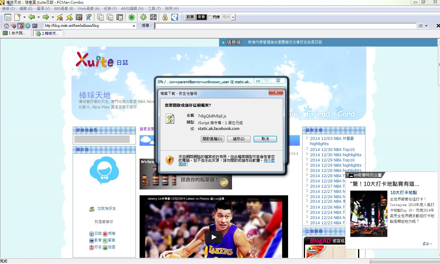Click 儲存(S) button in download dialog
440x264 pixels.
click(x=238, y=139)
